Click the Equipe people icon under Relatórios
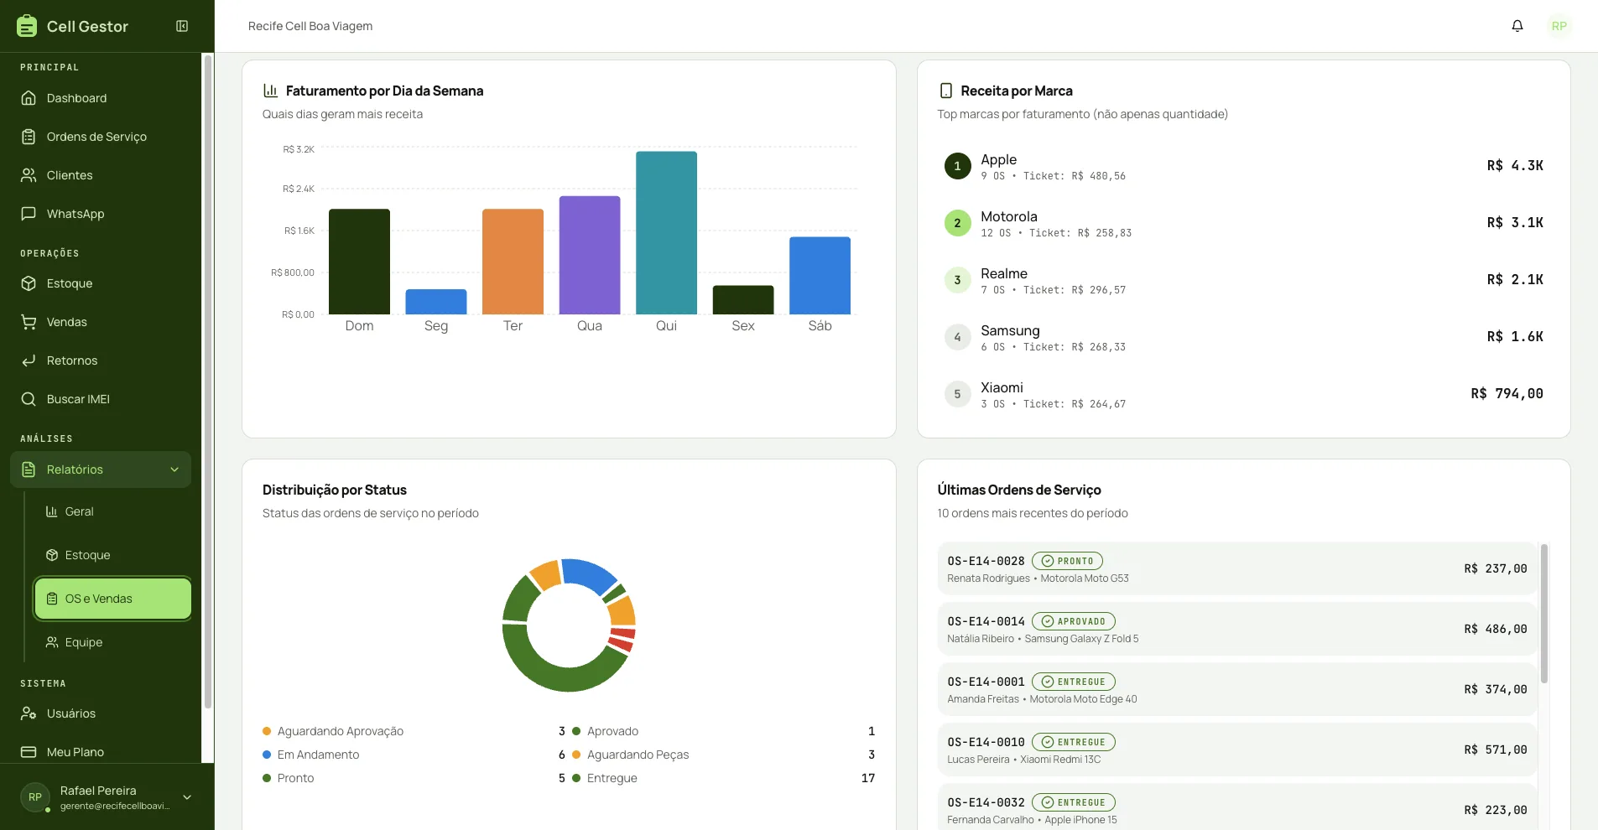Viewport: 1598px width, 830px height. coord(52,642)
